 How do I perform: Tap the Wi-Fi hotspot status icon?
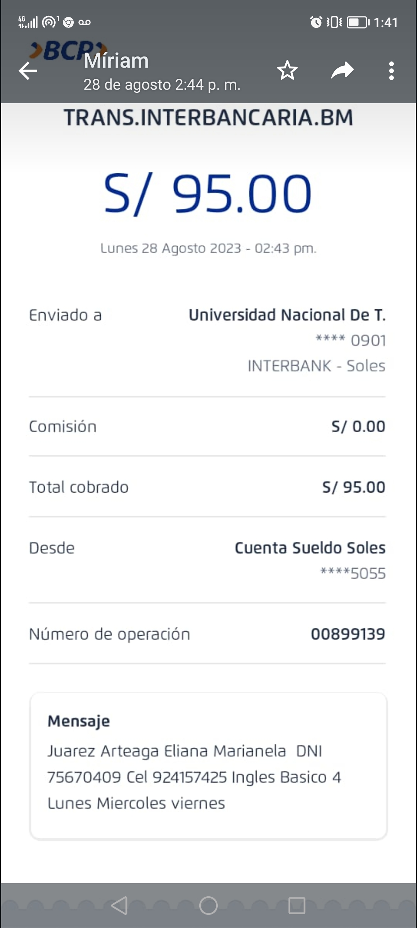pyautogui.click(x=49, y=22)
